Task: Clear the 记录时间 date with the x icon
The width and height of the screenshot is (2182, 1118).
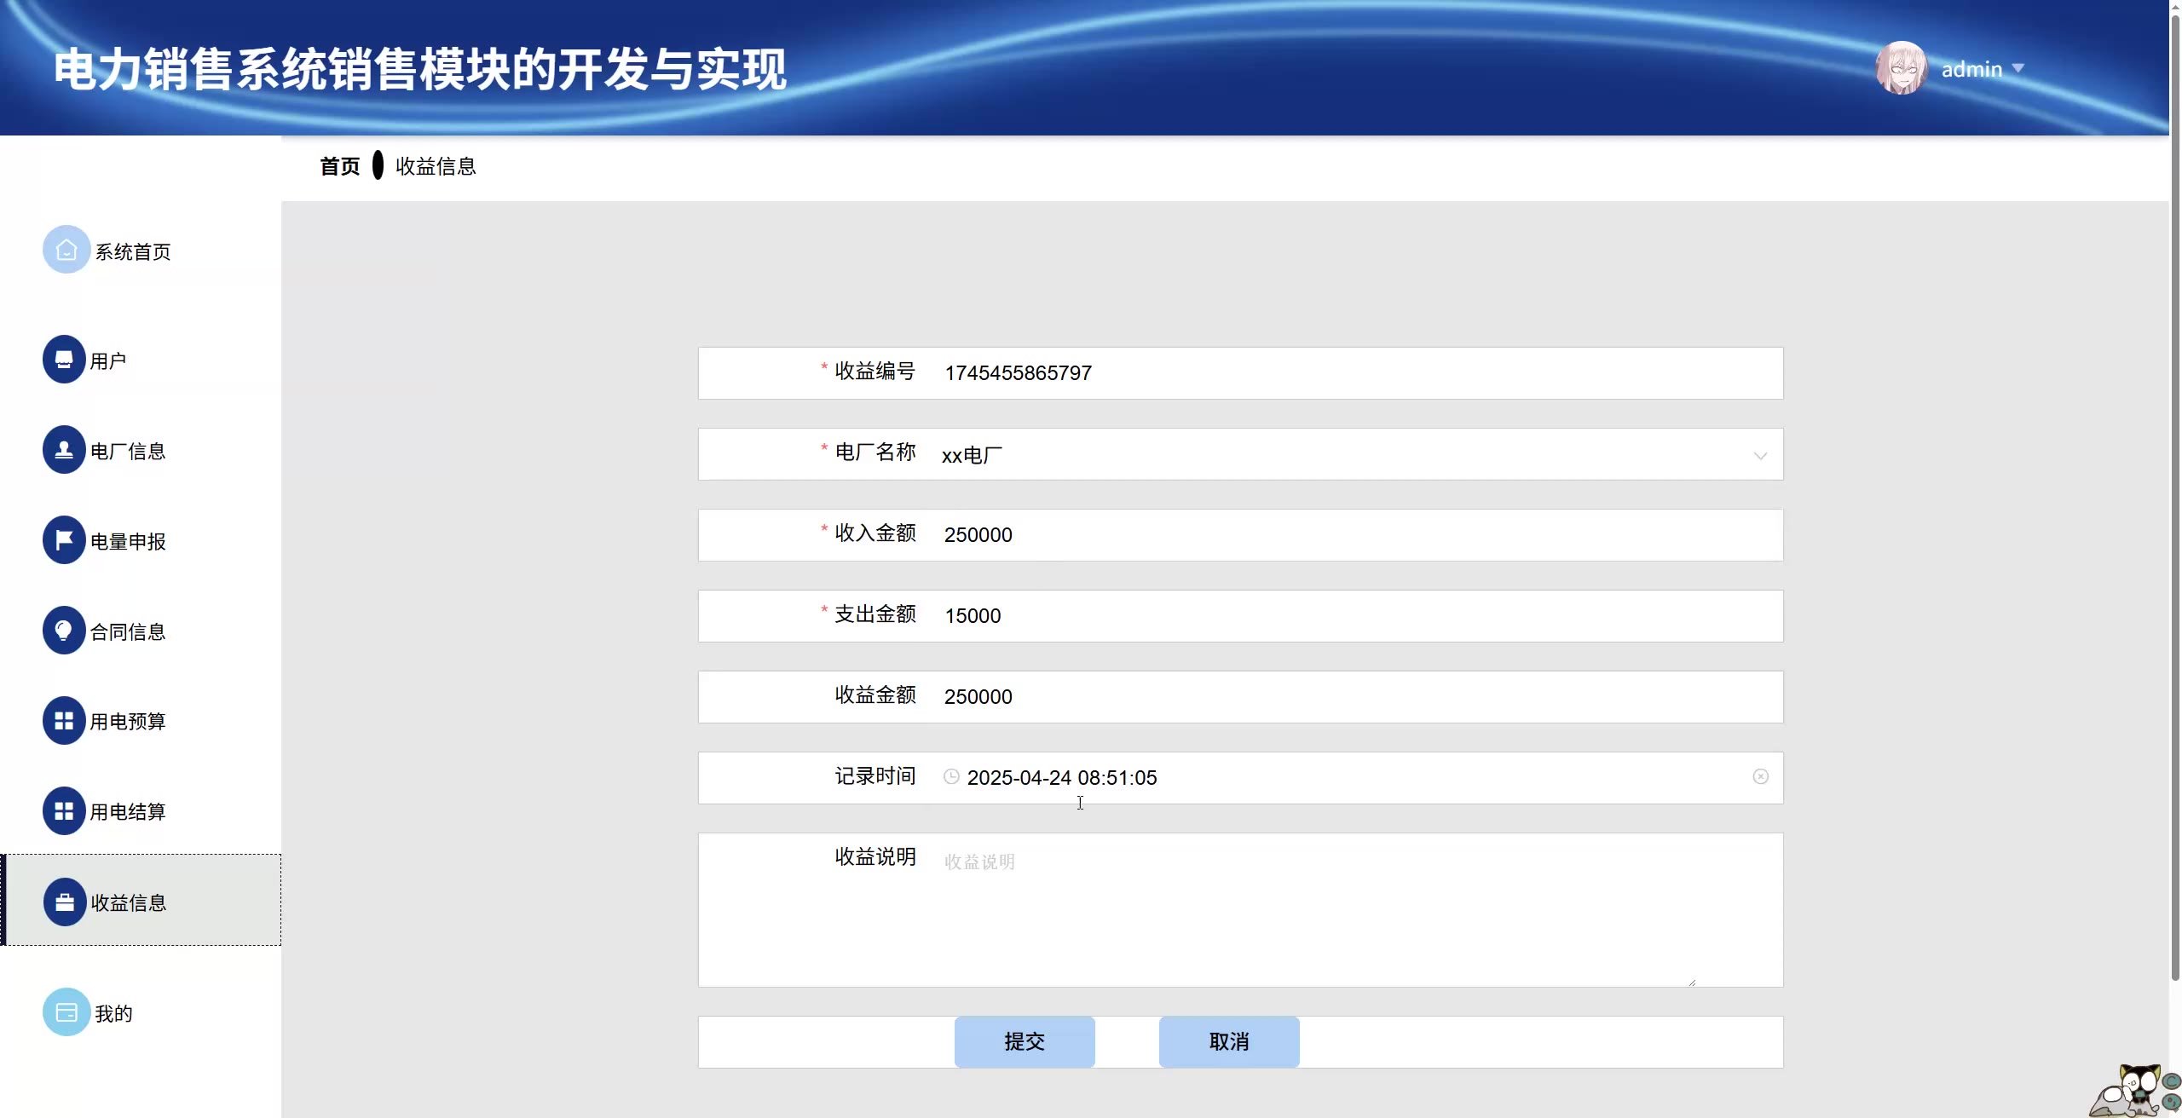Action: 1760,776
